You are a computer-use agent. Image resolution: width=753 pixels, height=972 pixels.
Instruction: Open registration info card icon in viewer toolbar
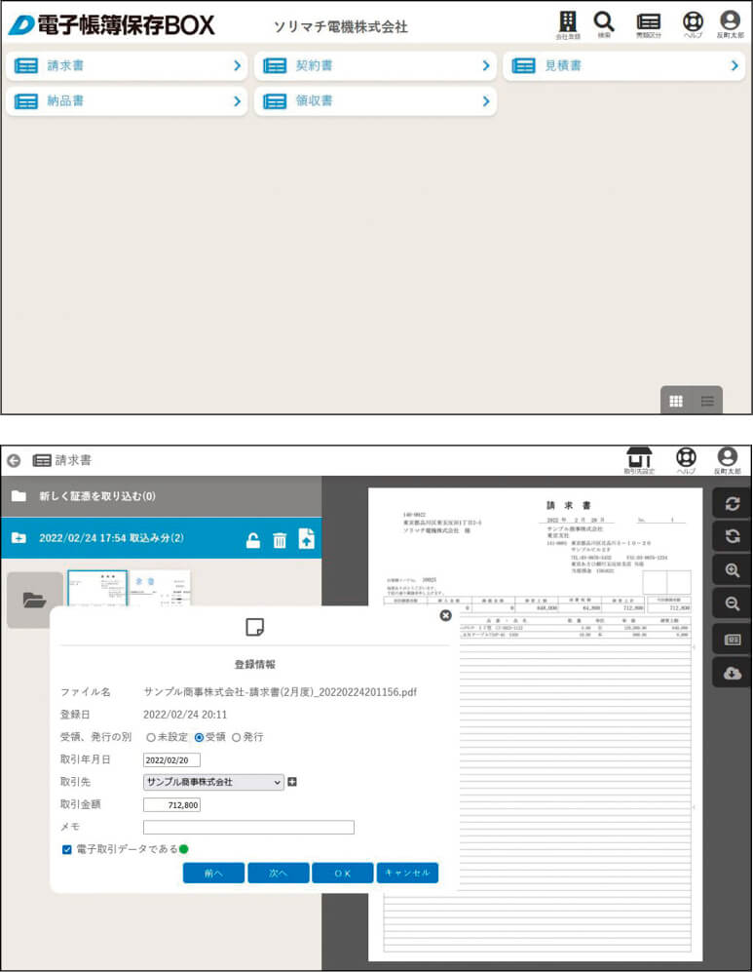click(x=733, y=640)
